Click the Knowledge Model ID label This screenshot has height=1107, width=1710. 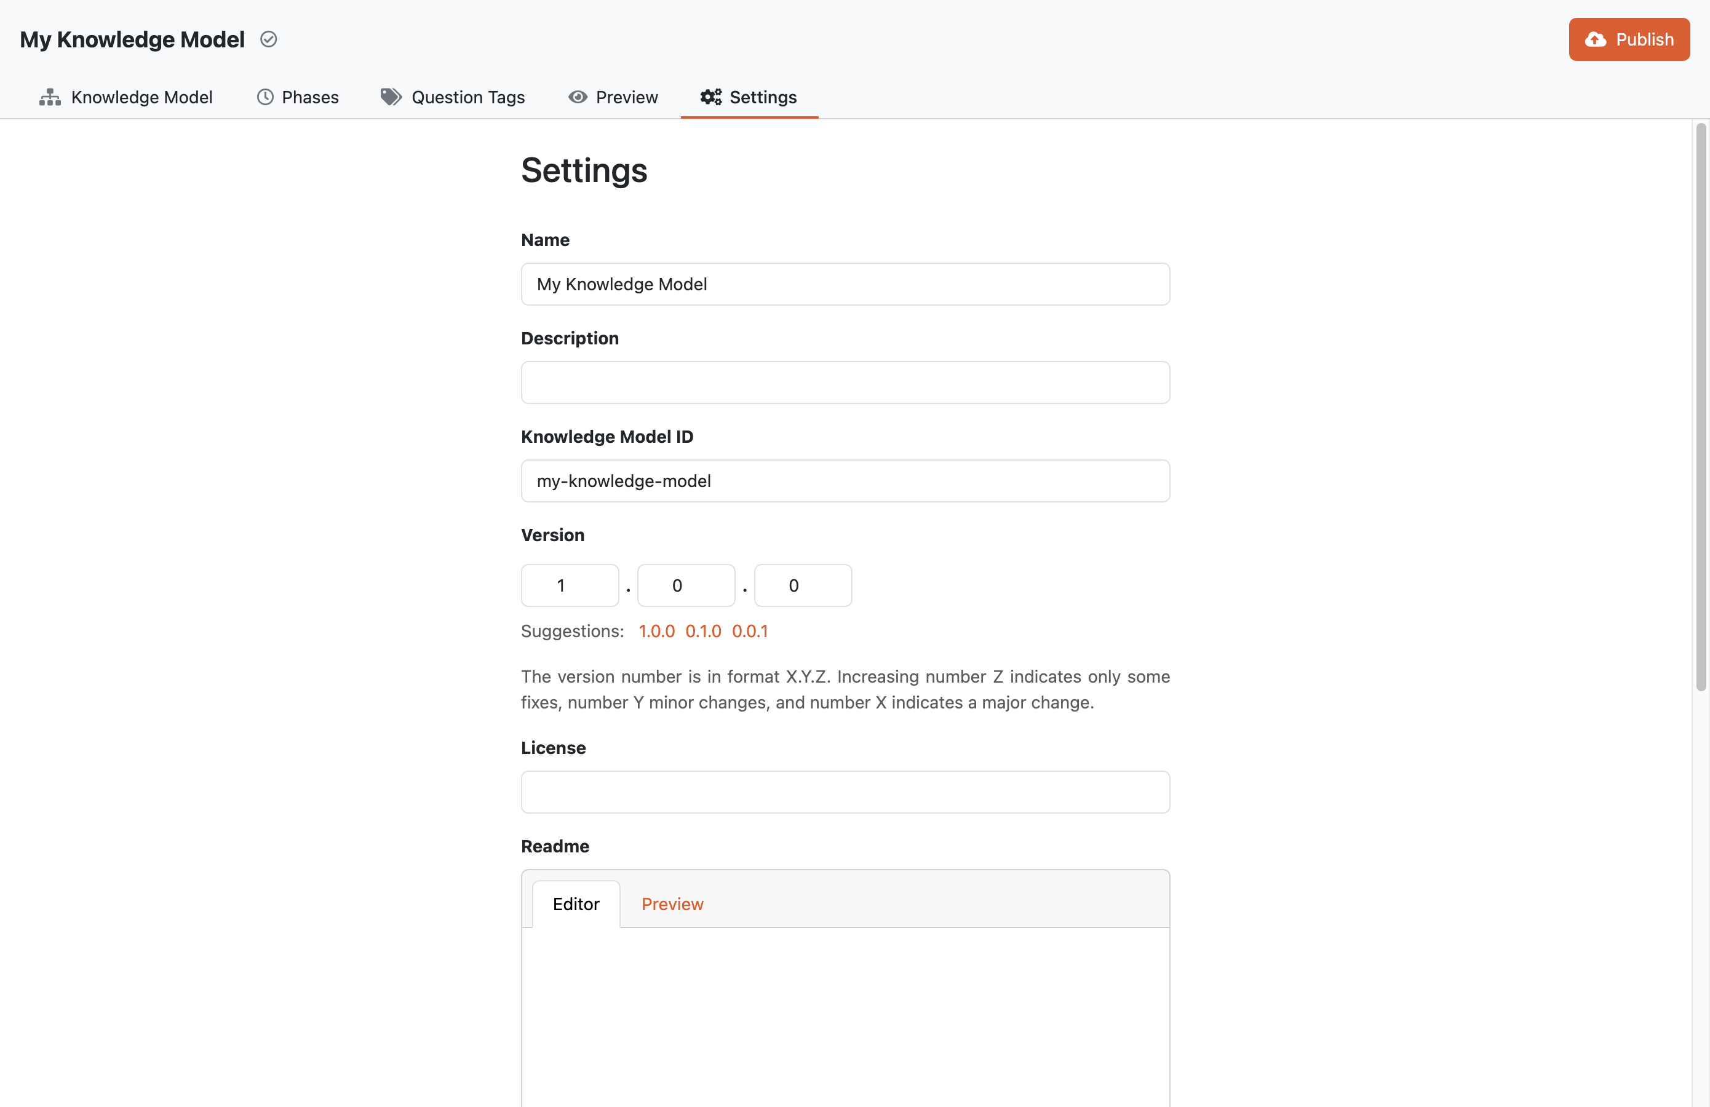click(x=607, y=437)
